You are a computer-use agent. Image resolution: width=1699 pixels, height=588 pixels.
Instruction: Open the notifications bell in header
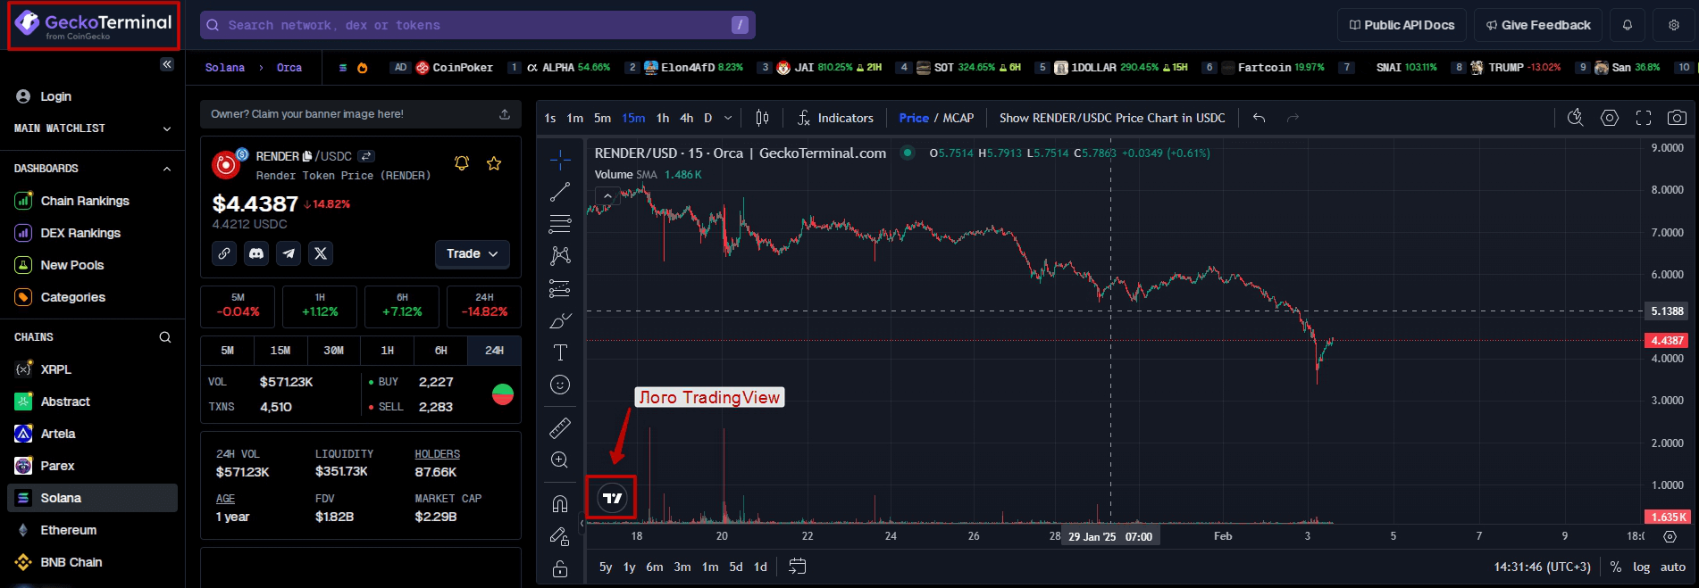pos(1628,25)
